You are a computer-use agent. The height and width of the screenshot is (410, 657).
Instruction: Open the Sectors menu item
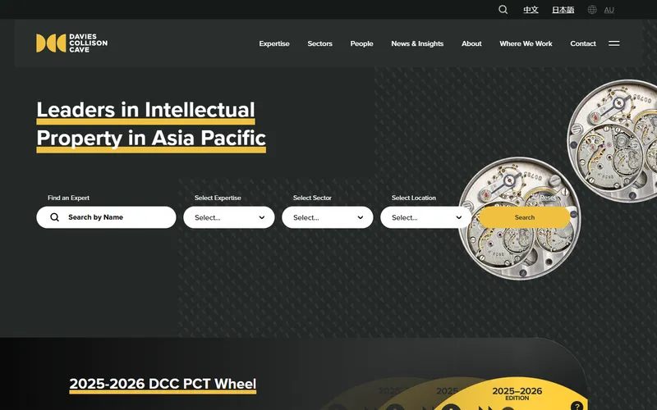point(319,43)
